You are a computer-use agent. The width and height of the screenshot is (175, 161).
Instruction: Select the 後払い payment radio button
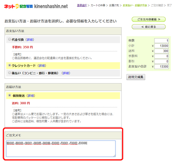tap(10, 73)
